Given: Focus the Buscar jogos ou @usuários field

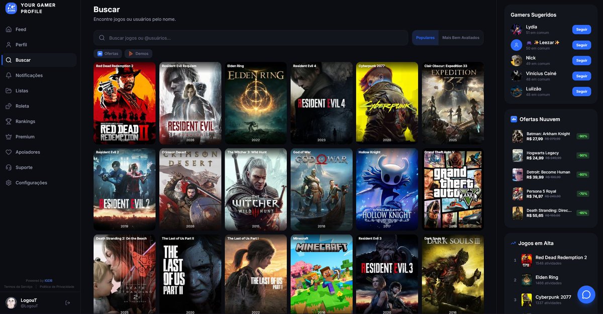Looking at the screenshot, I should pos(251,38).
